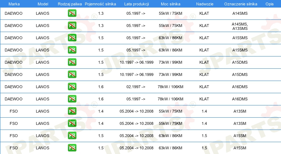Click '73kW / 99KM' in second A15DMS row
The height and width of the screenshot is (154, 281).
point(170,75)
